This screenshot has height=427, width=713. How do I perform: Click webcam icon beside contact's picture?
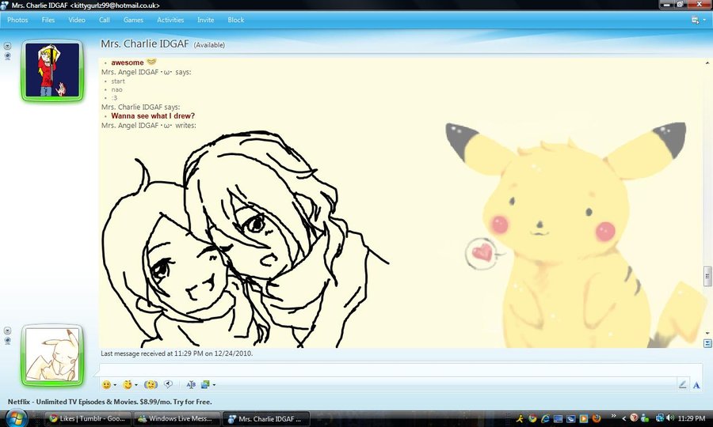pos(7,56)
